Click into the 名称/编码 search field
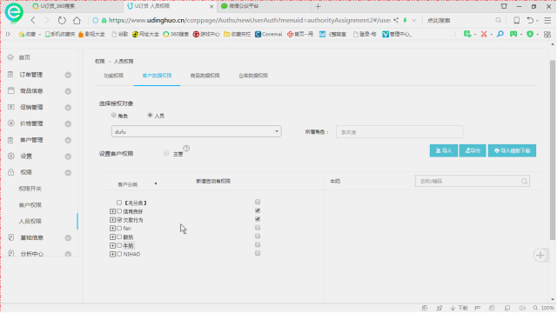Viewport: 557px width, 313px height. click(x=472, y=182)
